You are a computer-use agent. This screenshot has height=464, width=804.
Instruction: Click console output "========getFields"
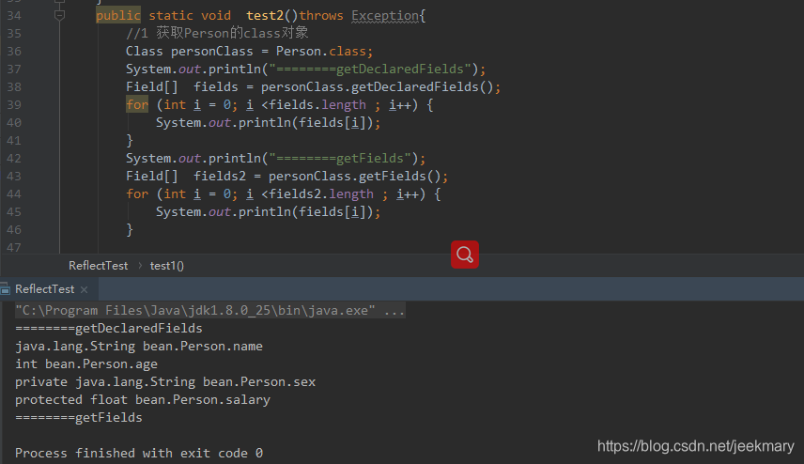(x=79, y=417)
